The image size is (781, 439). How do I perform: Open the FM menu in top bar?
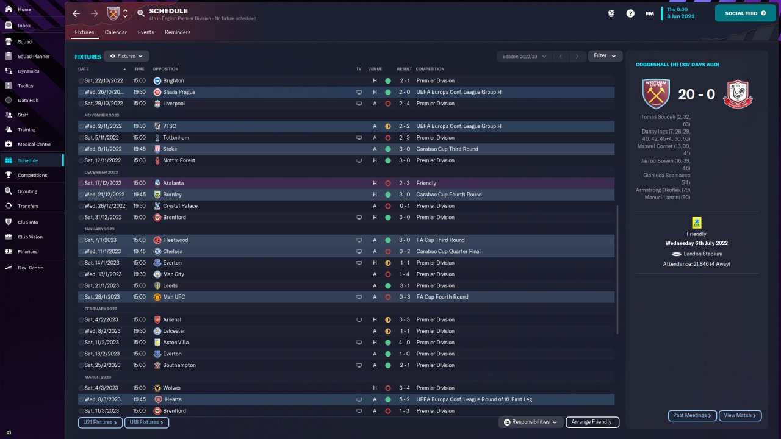click(650, 13)
